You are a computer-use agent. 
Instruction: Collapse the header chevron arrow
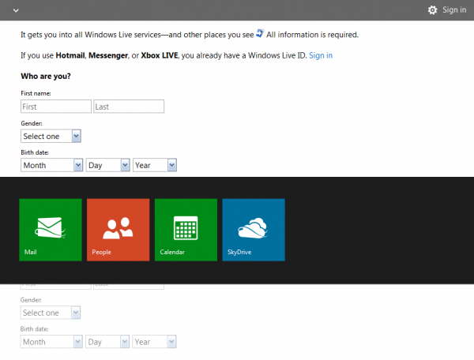coord(16,10)
